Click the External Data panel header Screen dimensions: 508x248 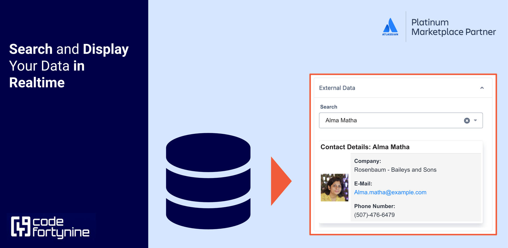coord(337,88)
